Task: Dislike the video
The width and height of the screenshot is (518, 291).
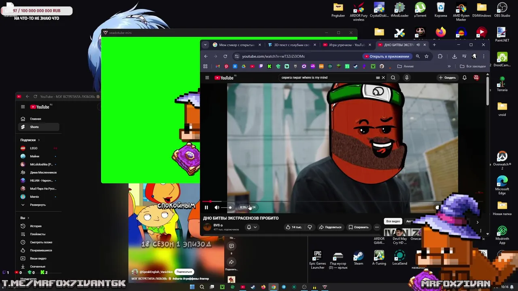Action: [310, 227]
